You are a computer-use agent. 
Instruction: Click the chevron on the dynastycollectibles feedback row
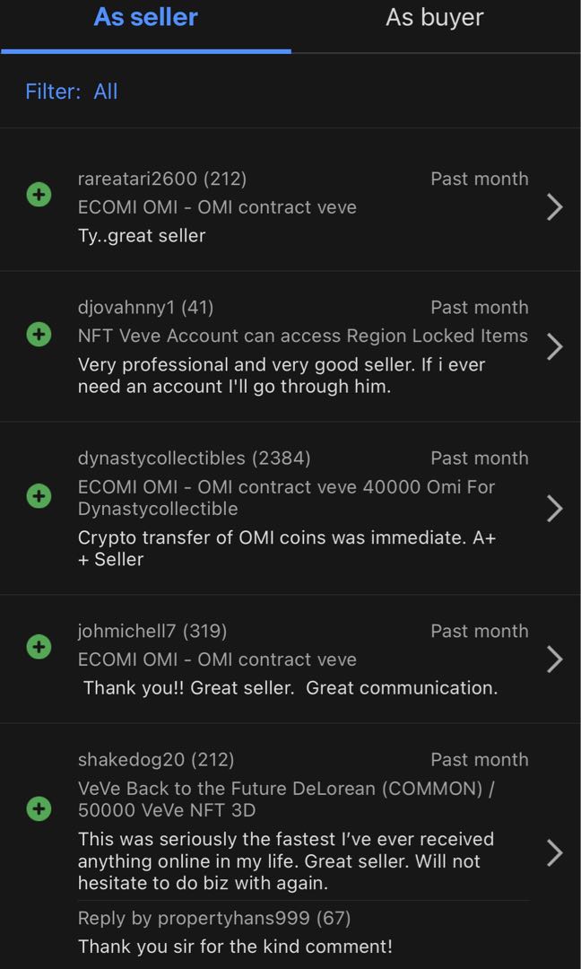point(555,509)
